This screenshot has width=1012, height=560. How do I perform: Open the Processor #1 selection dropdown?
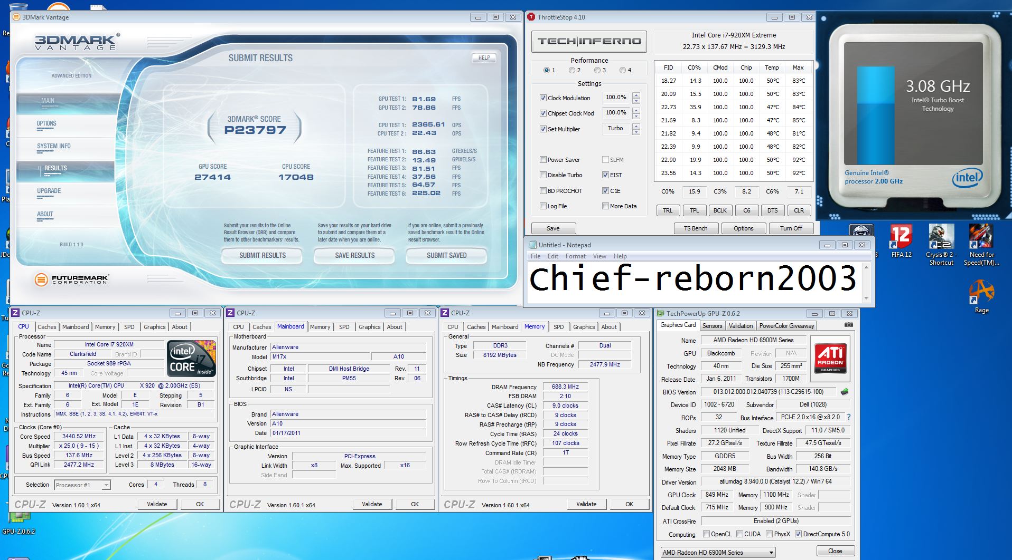point(82,485)
